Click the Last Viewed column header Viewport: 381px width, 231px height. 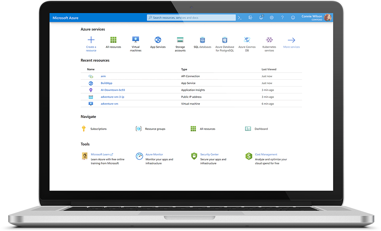pos(269,69)
